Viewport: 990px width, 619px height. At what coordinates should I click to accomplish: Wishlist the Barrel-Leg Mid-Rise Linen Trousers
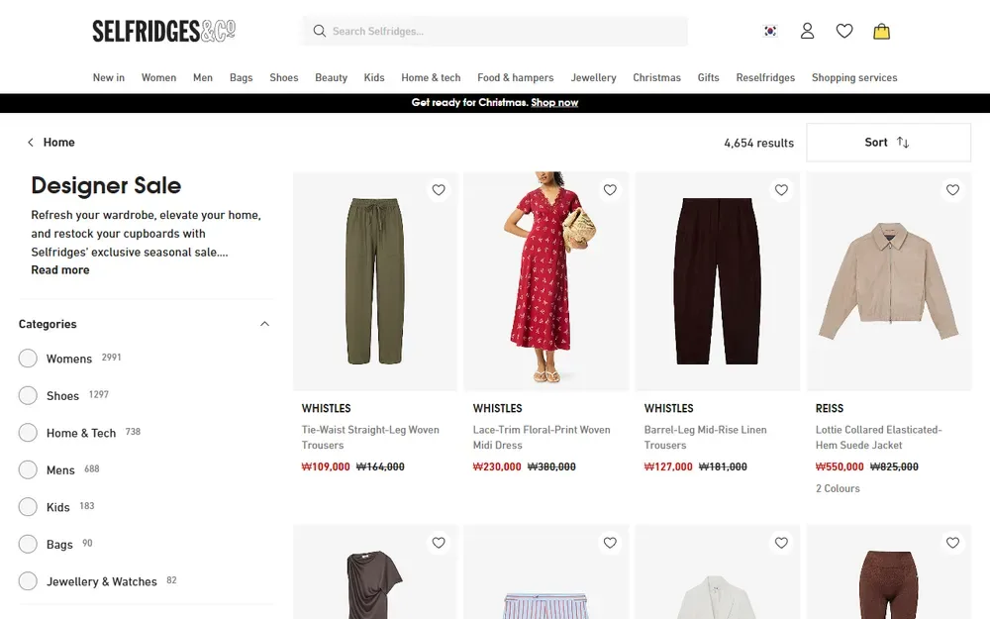click(782, 189)
